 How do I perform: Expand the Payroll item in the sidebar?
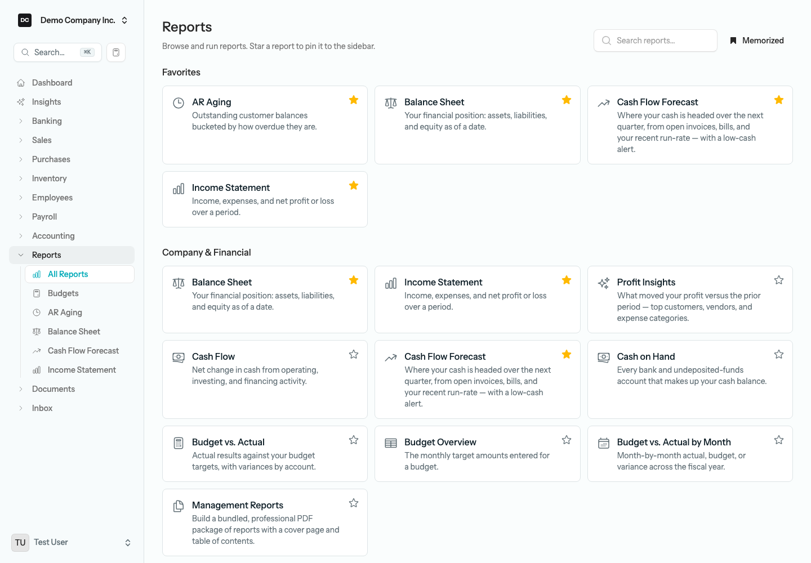pos(72,217)
